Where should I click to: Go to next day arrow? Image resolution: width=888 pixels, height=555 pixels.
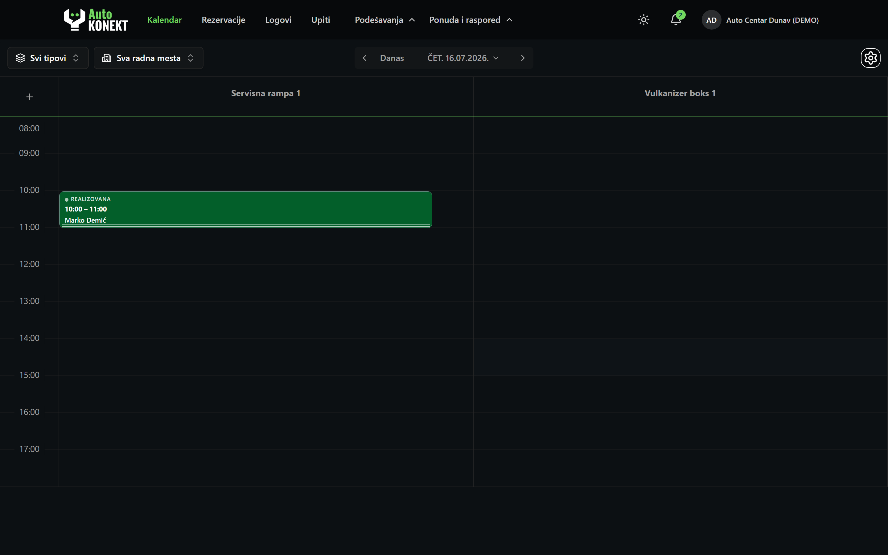(523, 58)
